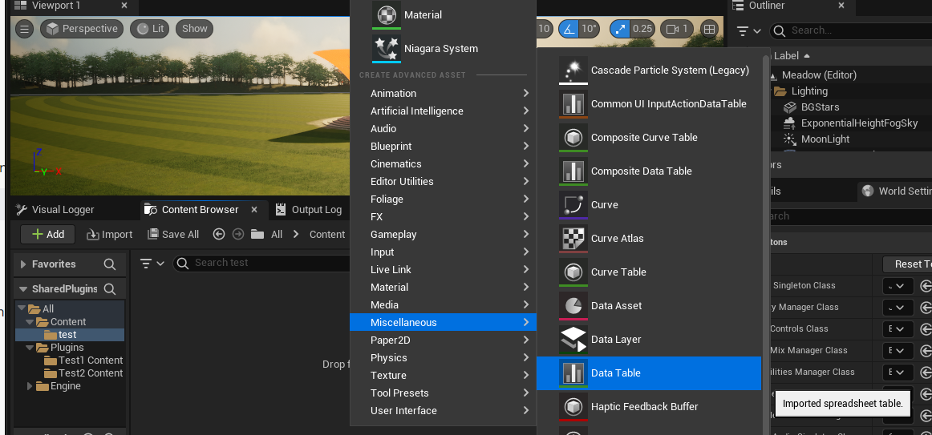Switch to the Output Log tab
The image size is (932, 435).
pos(308,210)
